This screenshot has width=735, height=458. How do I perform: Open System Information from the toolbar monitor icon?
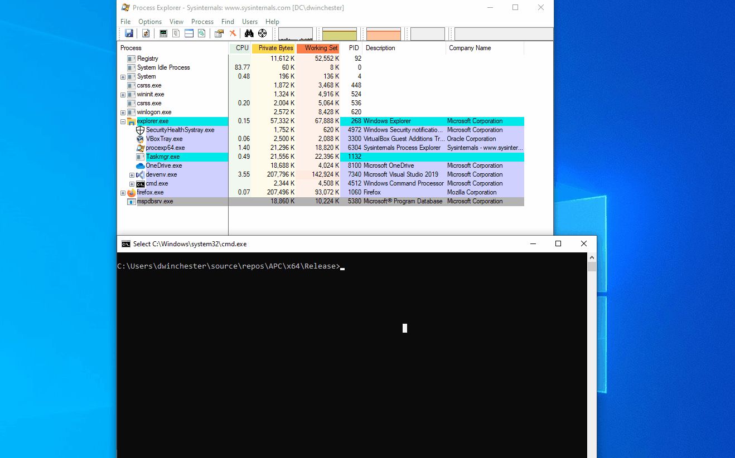[163, 33]
